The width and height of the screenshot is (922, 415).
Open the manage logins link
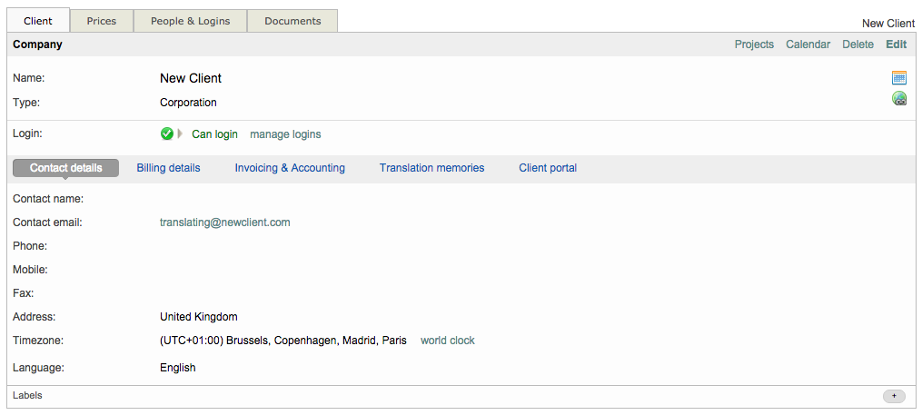[285, 134]
